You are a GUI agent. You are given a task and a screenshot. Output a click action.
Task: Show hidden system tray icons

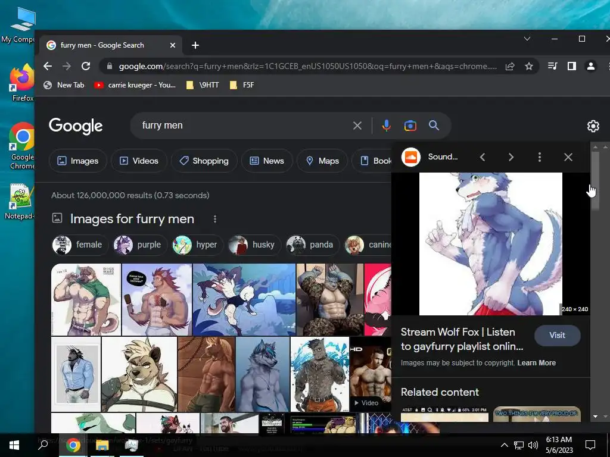[504, 445]
